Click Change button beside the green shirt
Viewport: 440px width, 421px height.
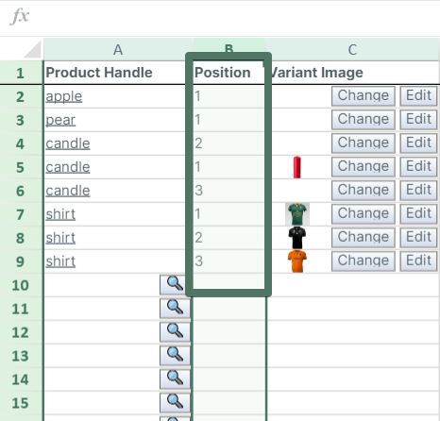[x=364, y=214]
